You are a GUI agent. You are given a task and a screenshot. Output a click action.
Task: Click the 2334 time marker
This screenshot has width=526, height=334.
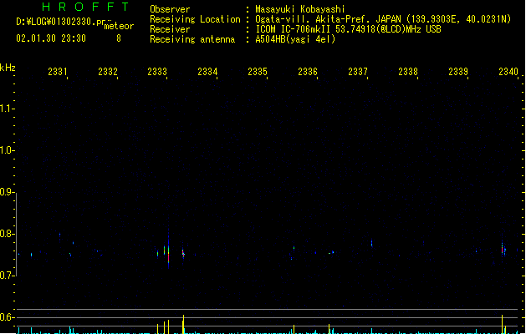pos(207,72)
